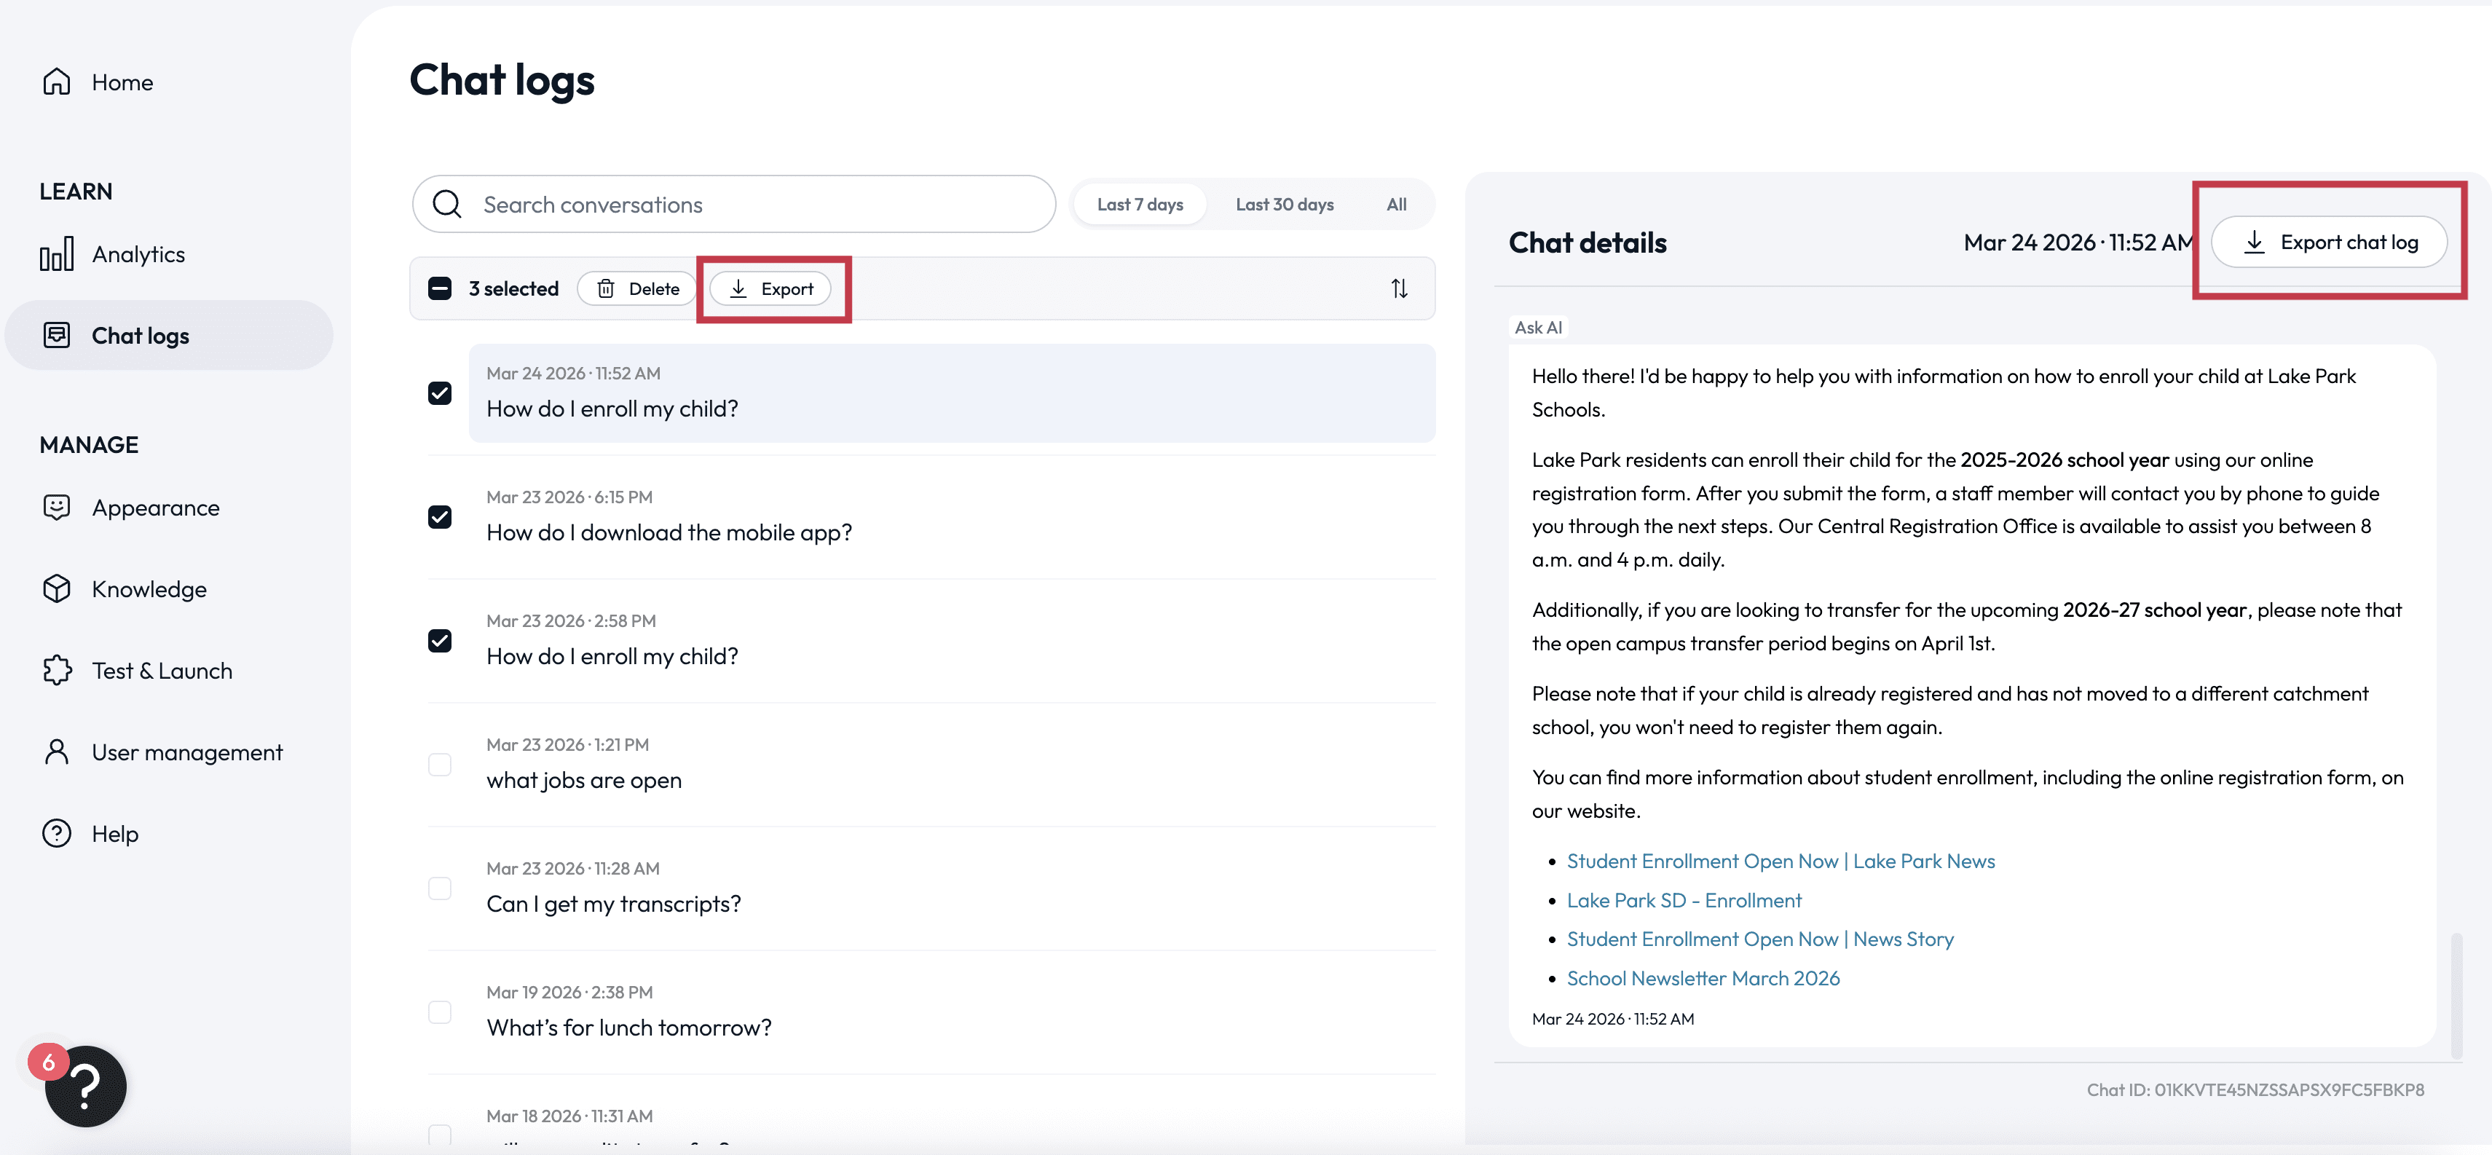The height and width of the screenshot is (1155, 2492).
Task: Open 'School Newsletter March 2026' link
Action: point(1703,978)
